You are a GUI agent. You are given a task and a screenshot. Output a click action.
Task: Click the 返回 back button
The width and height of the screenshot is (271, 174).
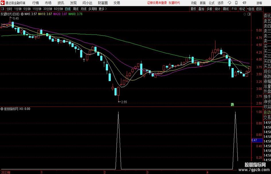[x=259, y=9]
